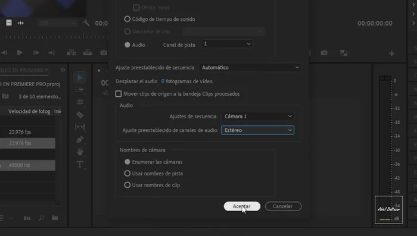Image resolution: width=417 pixels, height=236 pixels.
Task: Select the Hand tool
Action: (x=80, y=152)
